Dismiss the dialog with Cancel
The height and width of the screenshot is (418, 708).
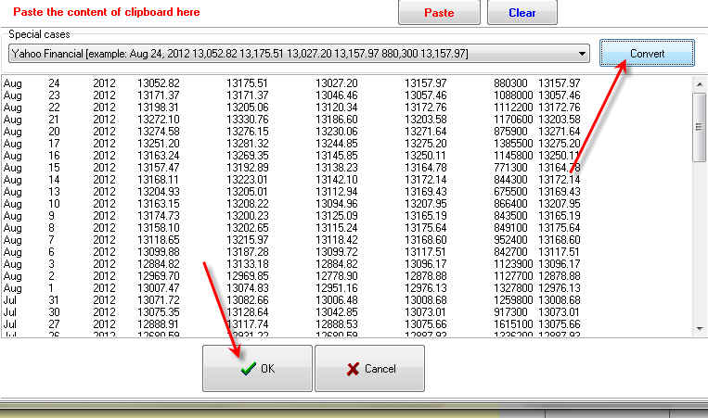pyautogui.click(x=369, y=368)
